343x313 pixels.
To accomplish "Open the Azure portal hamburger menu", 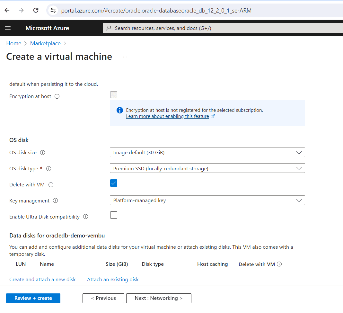I will tap(8, 28).
